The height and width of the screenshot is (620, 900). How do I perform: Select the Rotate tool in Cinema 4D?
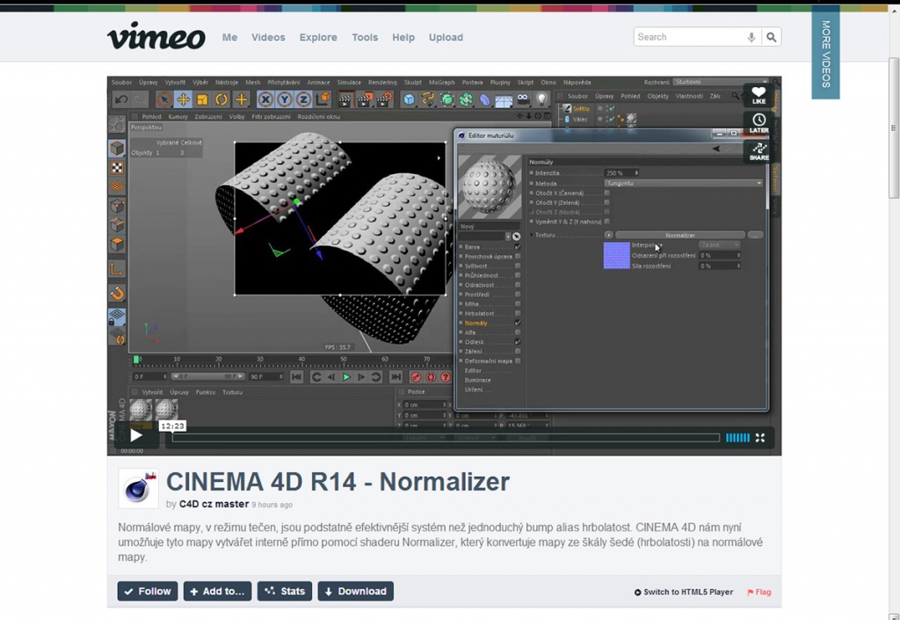221,99
